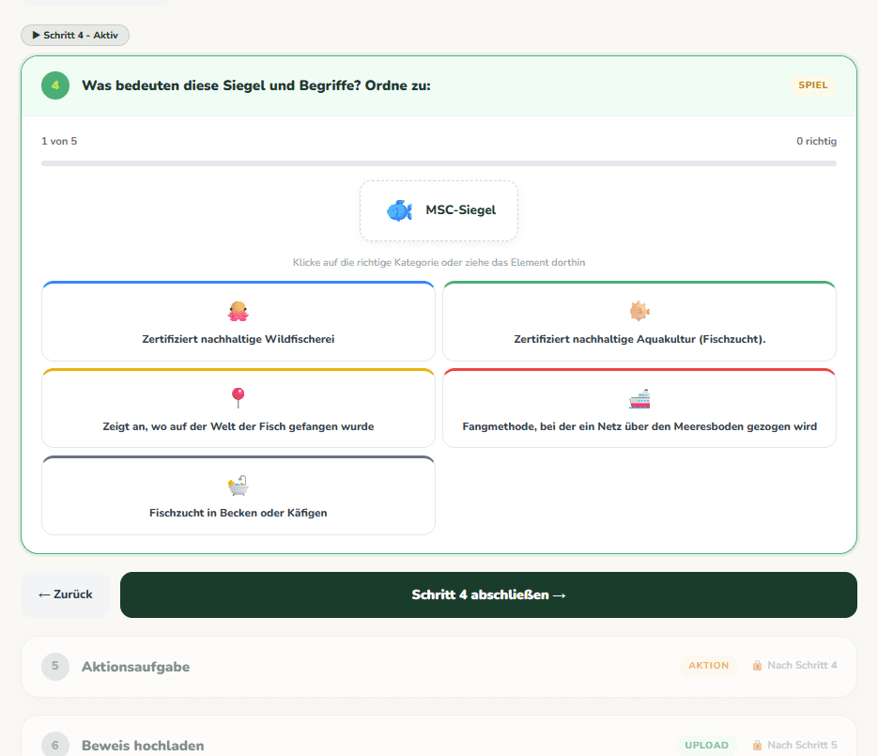
Task: Open the locked Aktionsaufgabe step
Action: click(x=439, y=667)
